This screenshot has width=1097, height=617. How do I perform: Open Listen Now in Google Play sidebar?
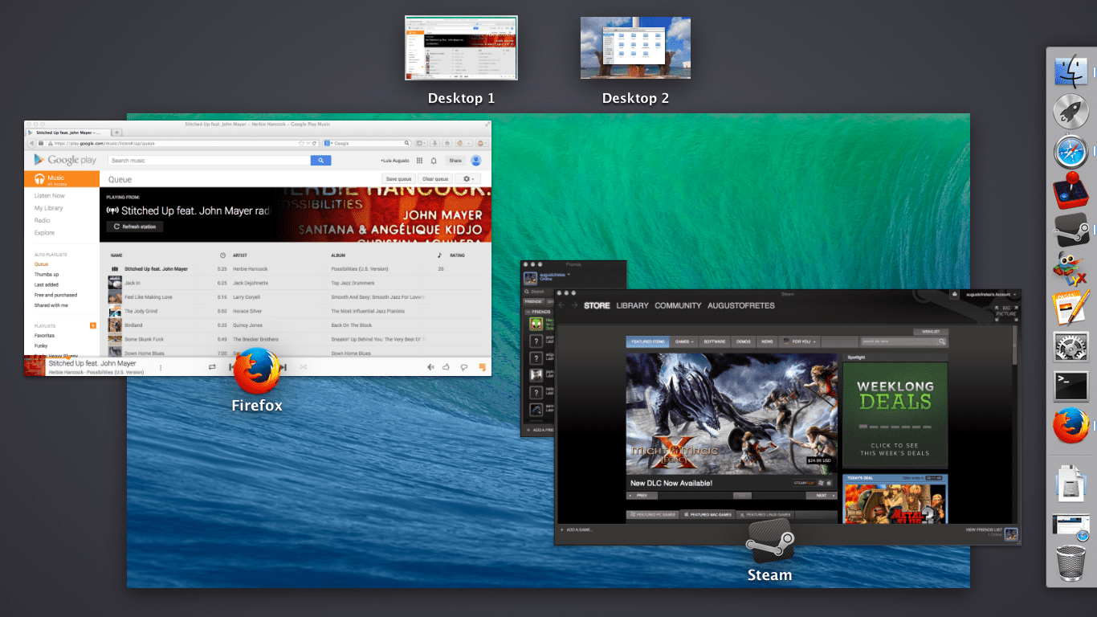[50, 196]
